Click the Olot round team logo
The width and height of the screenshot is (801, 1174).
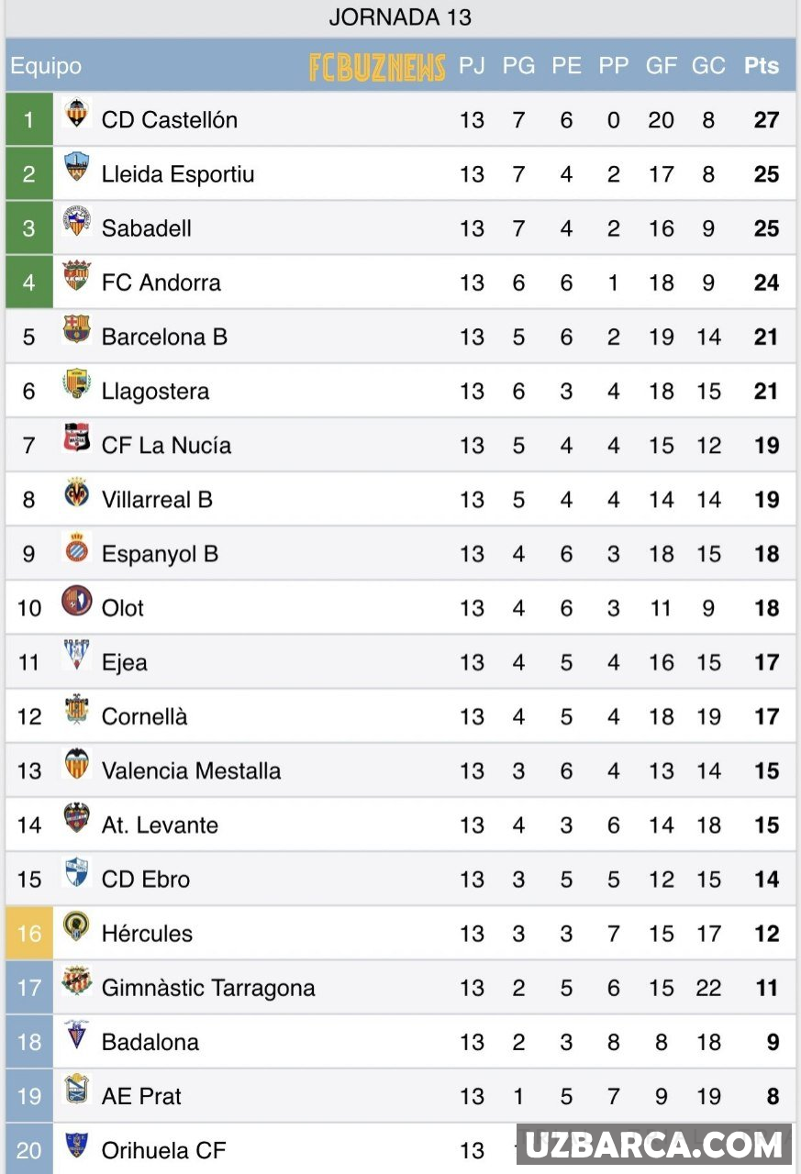coord(77,602)
